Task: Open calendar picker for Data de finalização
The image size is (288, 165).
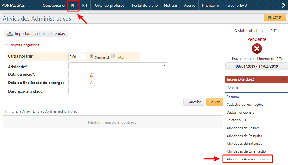Action: tap(91, 83)
